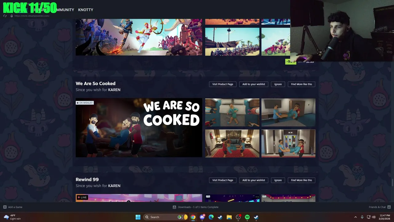Open the COMMUNITY menu in the Steam navigation
This screenshot has width=394, height=222.
coord(64,10)
